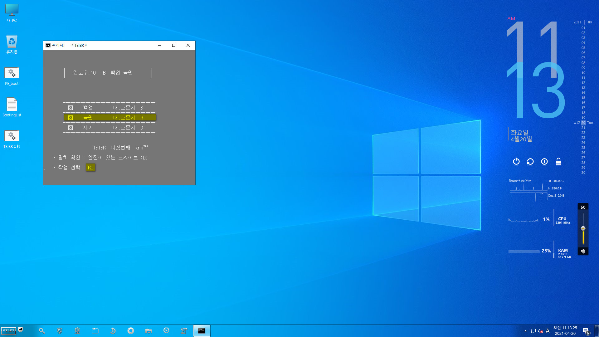Click the '윈도우 10 TBI 백업.복원' title box
This screenshot has width=599, height=337.
tap(108, 73)
